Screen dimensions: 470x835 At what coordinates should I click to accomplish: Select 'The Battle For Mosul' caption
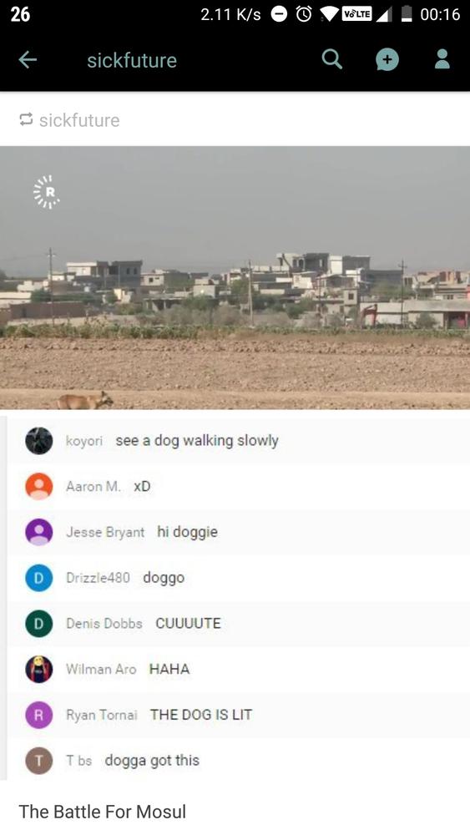(x=103, y=812)
